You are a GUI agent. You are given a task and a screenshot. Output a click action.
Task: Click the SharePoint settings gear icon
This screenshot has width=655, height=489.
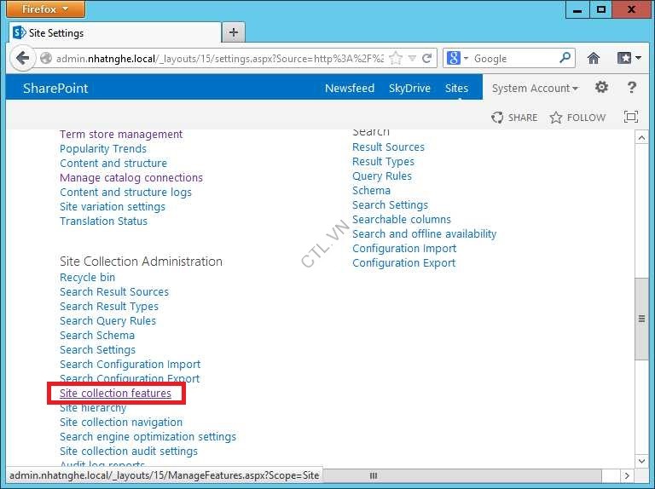601,88
